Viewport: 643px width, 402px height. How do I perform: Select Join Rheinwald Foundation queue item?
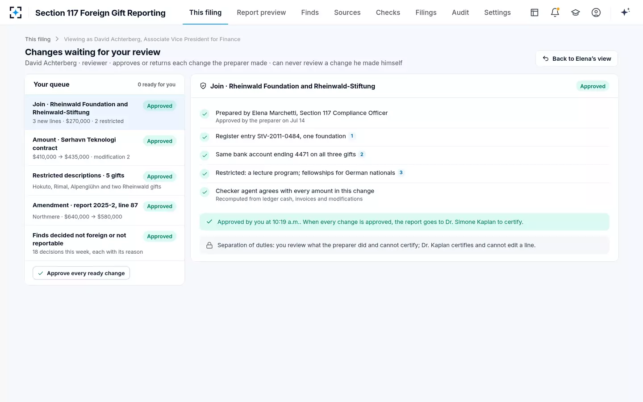[x=104, y=113]
